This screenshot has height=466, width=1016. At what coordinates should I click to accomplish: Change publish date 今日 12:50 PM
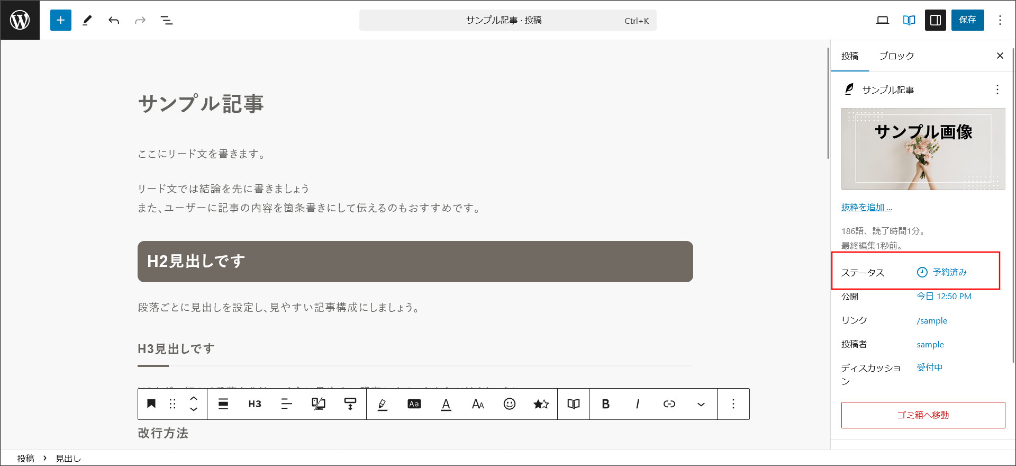(x=944, y=297)
